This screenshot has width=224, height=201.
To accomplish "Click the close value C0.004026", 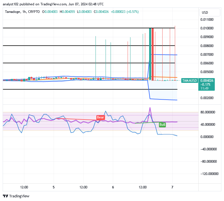I will click(x=101, y=12).
